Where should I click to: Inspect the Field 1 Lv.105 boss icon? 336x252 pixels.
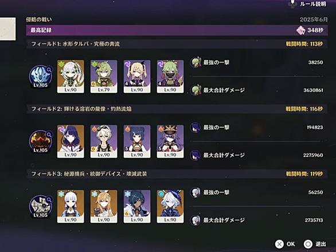[x=41, y=76]
